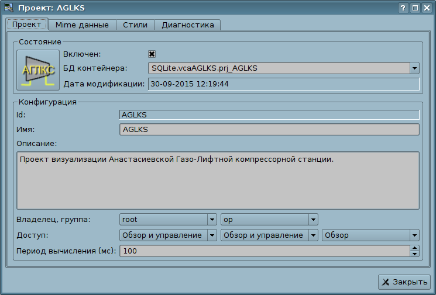Image resolution: width=436 pixels, height=295 pixels.
Task: Click the AGLKS project icon image
Action: click(x=34, y=70)
